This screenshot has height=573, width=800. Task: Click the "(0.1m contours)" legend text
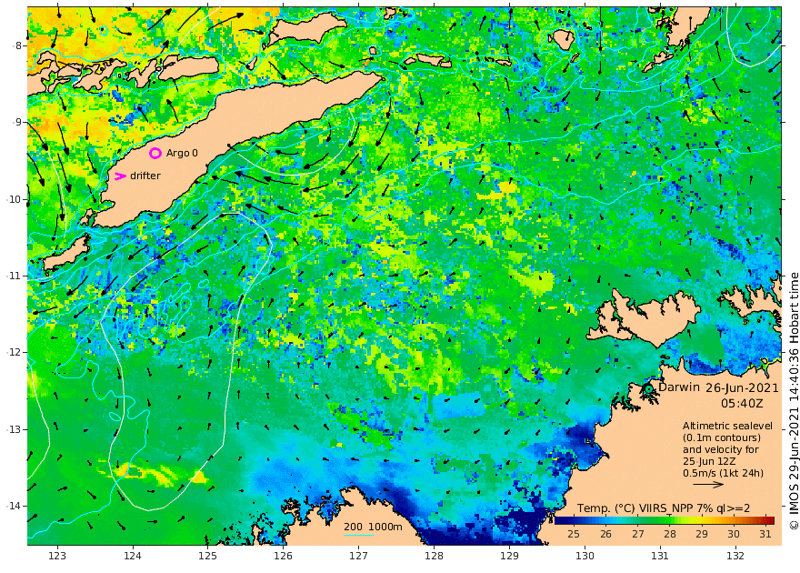click(722, 437)
